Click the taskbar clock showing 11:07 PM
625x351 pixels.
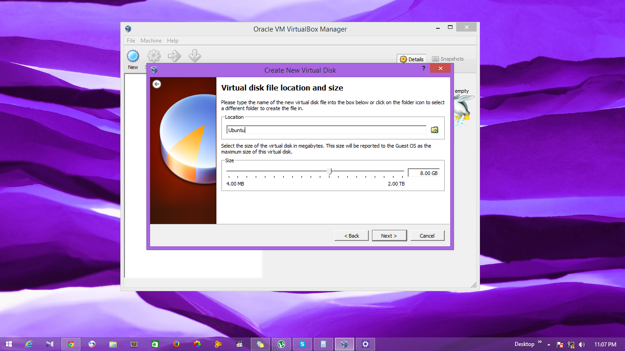click(605, 344)
